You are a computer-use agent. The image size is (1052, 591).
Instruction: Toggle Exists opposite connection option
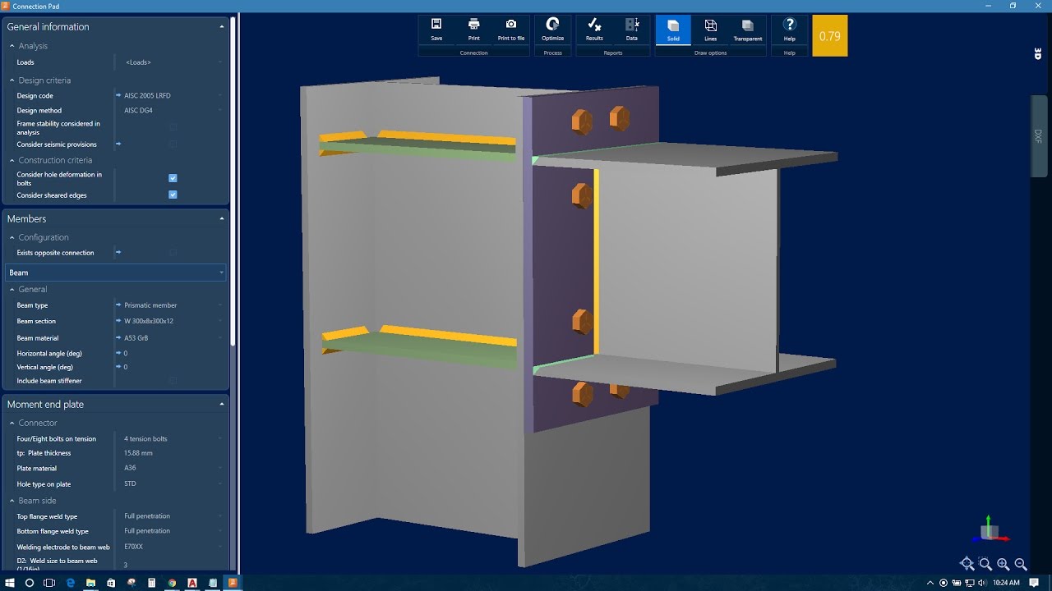coord(173,252)
